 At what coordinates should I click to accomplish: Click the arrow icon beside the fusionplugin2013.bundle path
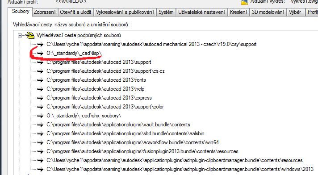coord(40,151)
